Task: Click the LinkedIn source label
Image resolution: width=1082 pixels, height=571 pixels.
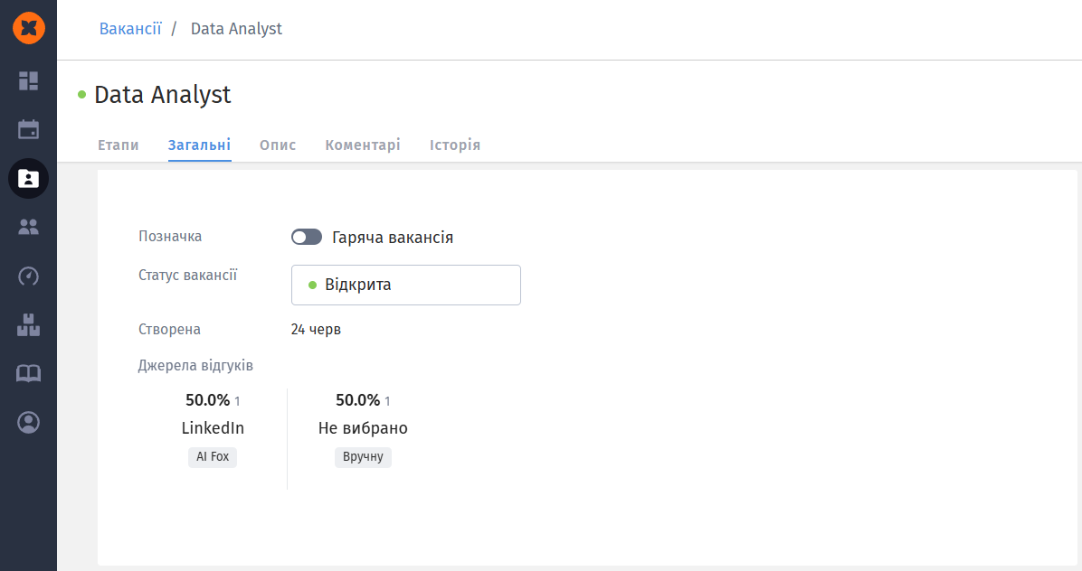Action: (213, 428)
